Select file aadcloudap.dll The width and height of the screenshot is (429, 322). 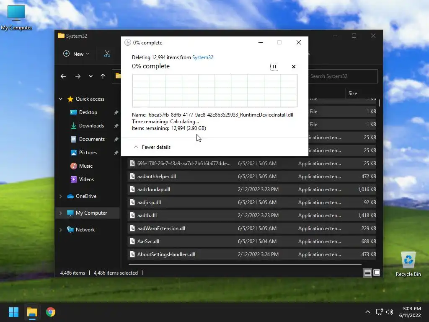(x=252, y=190)
